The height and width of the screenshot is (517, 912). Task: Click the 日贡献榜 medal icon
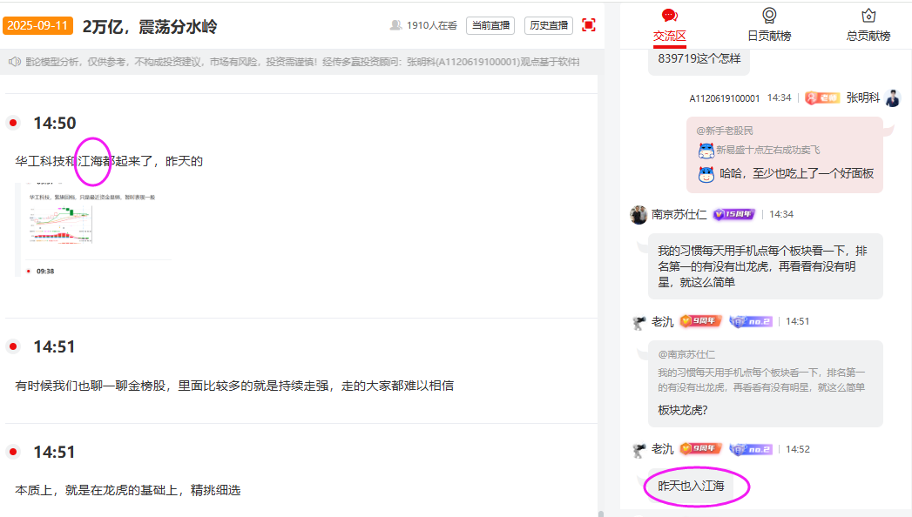(769, 16)
